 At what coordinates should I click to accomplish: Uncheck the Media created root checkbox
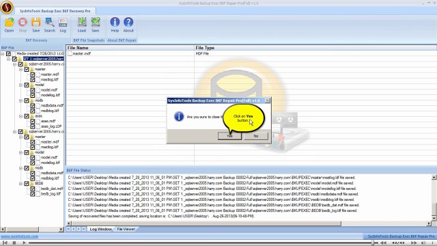(8, 53)
